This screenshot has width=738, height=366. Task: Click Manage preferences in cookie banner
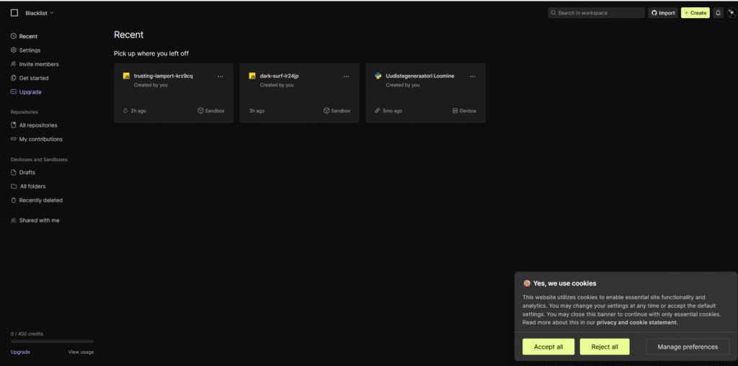pyautogui.click(x=688, y=347)
